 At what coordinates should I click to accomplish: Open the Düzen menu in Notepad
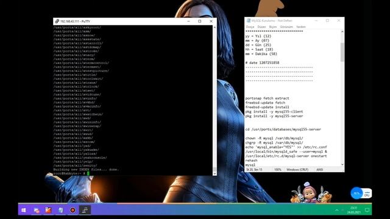tap(261, 27)
